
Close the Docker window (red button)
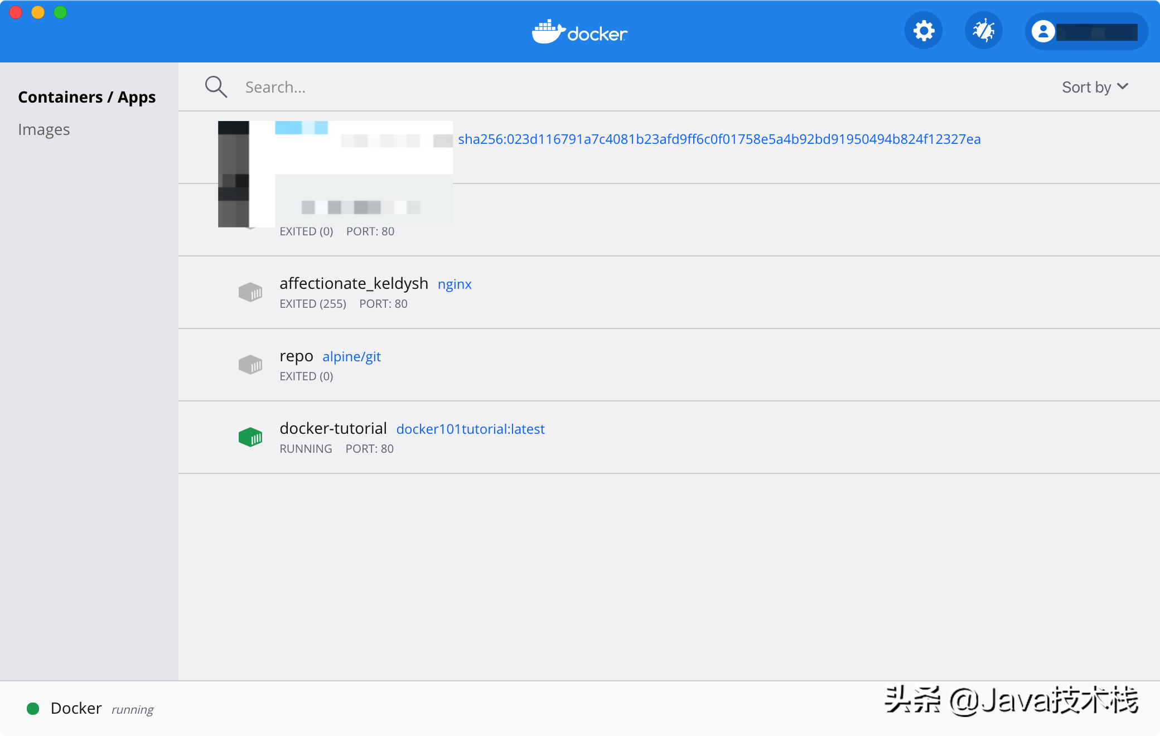tap(16, 12)
